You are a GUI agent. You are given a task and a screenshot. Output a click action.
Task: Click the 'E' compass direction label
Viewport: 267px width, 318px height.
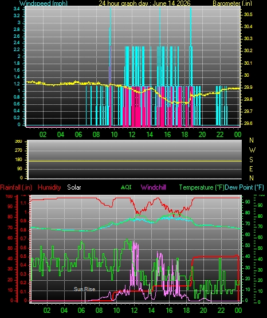pyautogui.click(x=251, y=168)
